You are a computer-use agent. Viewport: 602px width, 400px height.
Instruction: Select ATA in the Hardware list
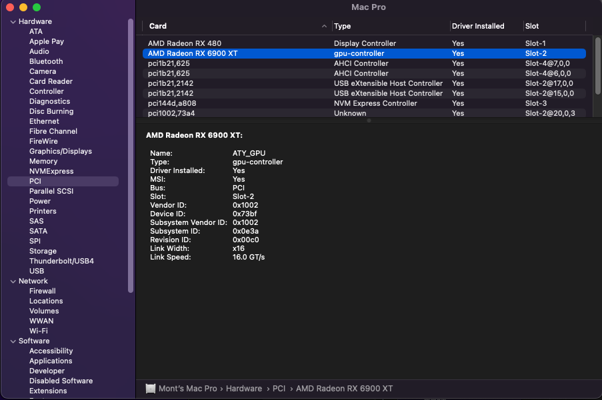36,31
